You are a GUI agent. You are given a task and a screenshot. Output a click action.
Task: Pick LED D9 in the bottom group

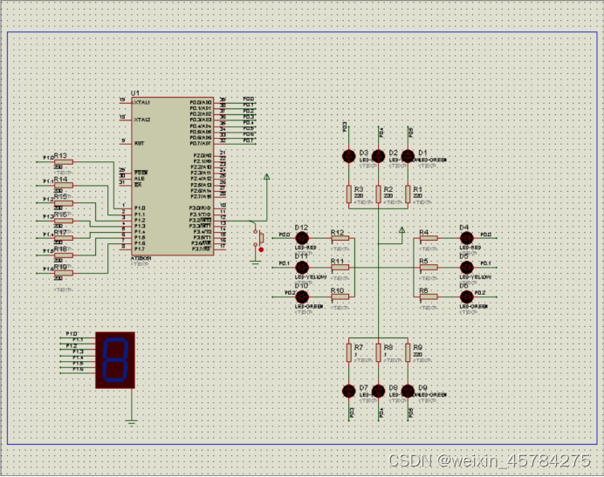tap(408, 391)
